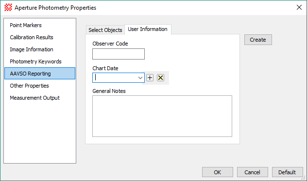Open the Calibration Results page

click(x=32, y=37)
